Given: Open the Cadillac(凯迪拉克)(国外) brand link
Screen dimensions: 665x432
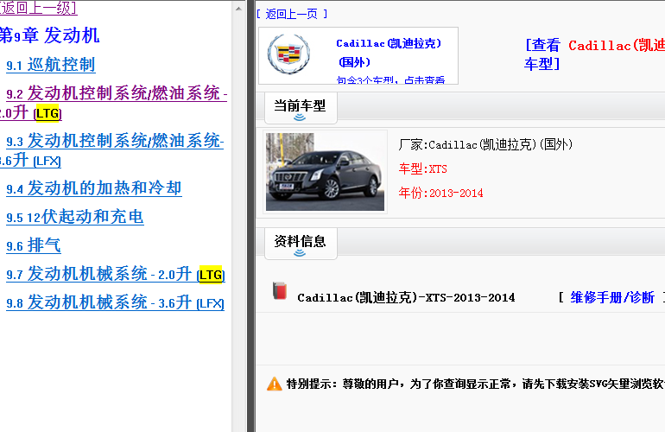Looking at the screenshot, I should point(389,53).
